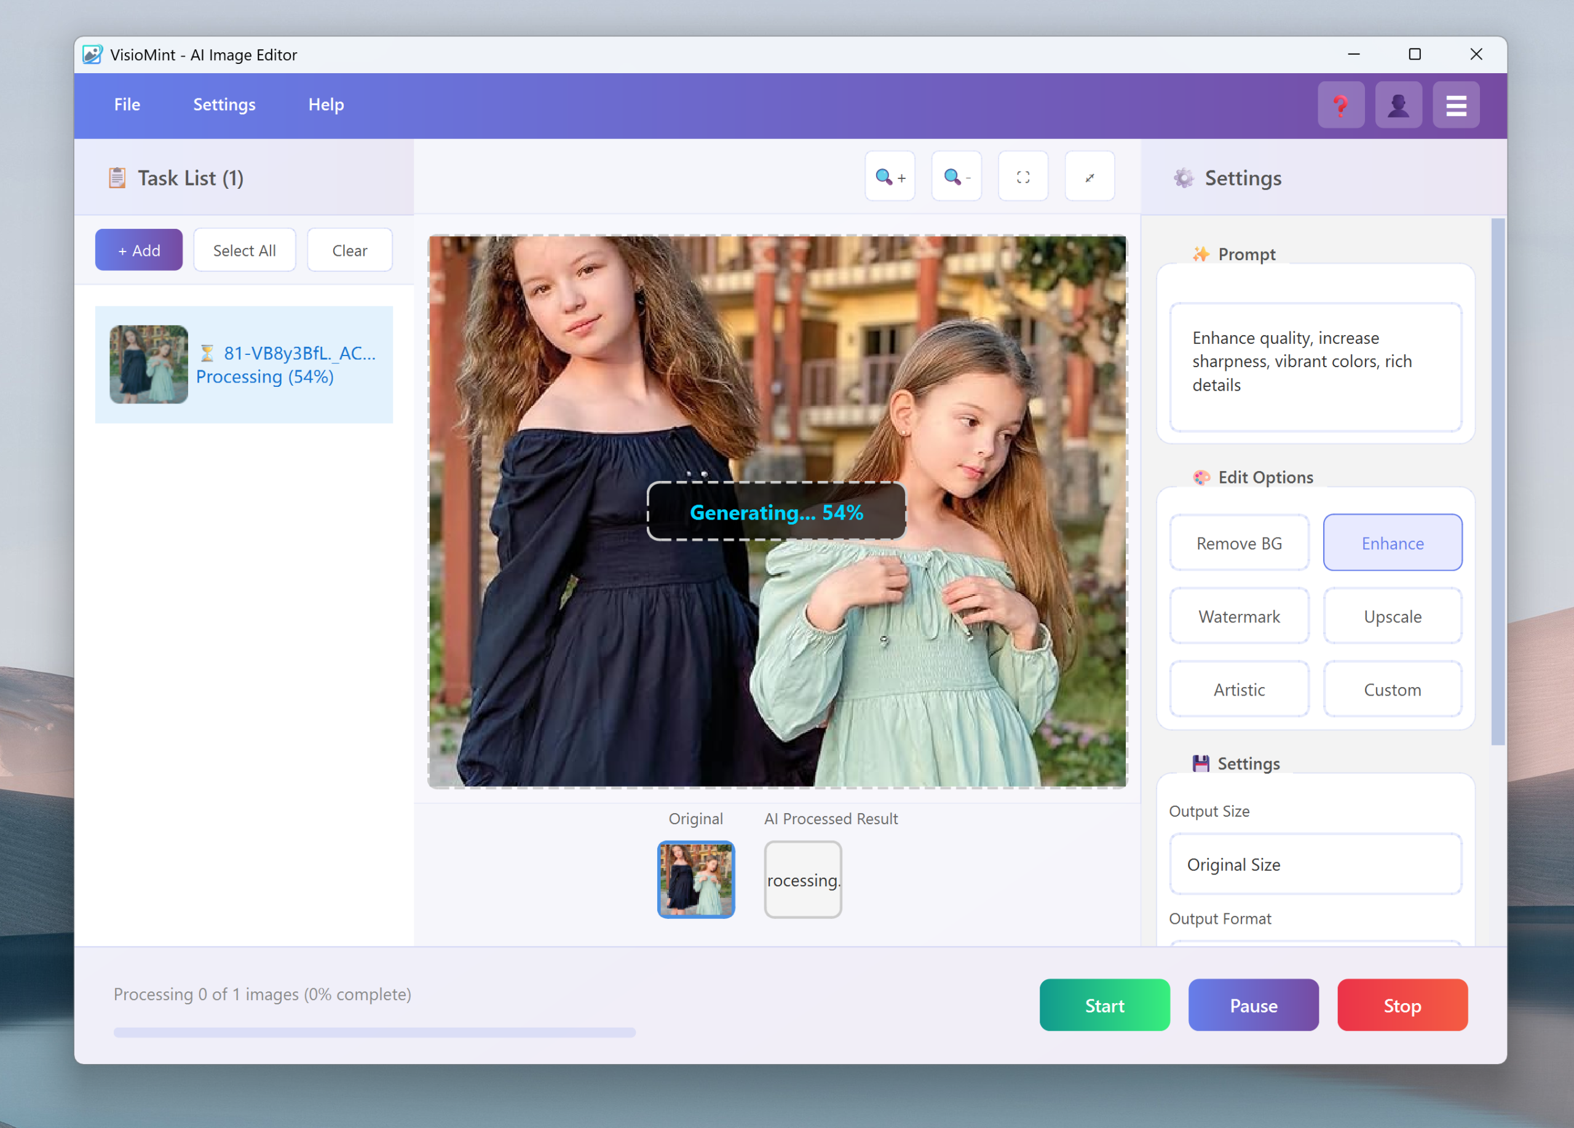Open the Help menu

tap(325, 104)
